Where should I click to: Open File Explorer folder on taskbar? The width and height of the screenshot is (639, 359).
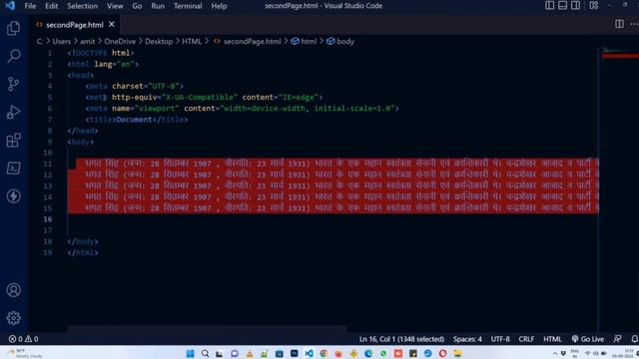[x=457, y=353]
